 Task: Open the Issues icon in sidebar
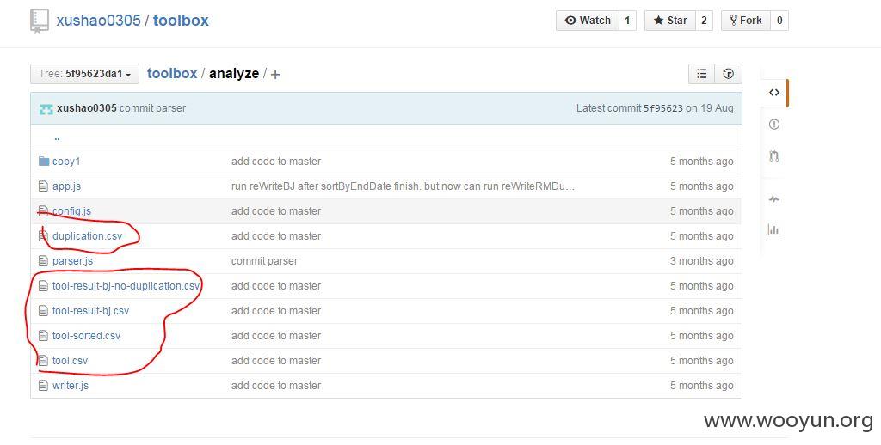pyautogui.click(x=774, y=124)
